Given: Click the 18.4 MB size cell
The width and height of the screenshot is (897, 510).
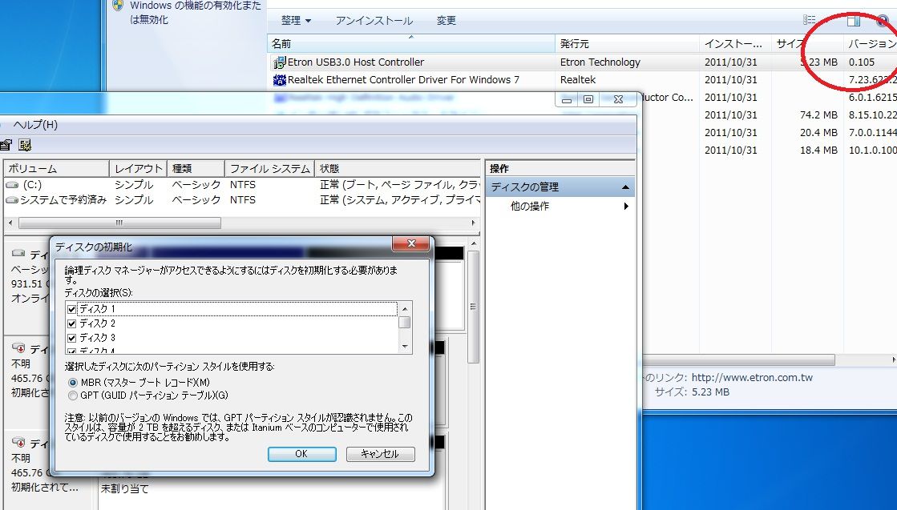Looking at the screenshot, I should 818,151.
